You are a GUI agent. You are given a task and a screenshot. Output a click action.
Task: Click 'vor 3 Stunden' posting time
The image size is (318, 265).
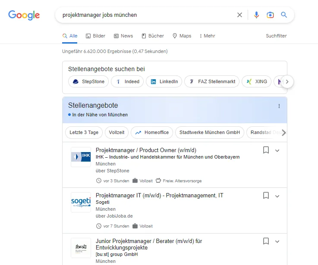click(x=116, y=181)
